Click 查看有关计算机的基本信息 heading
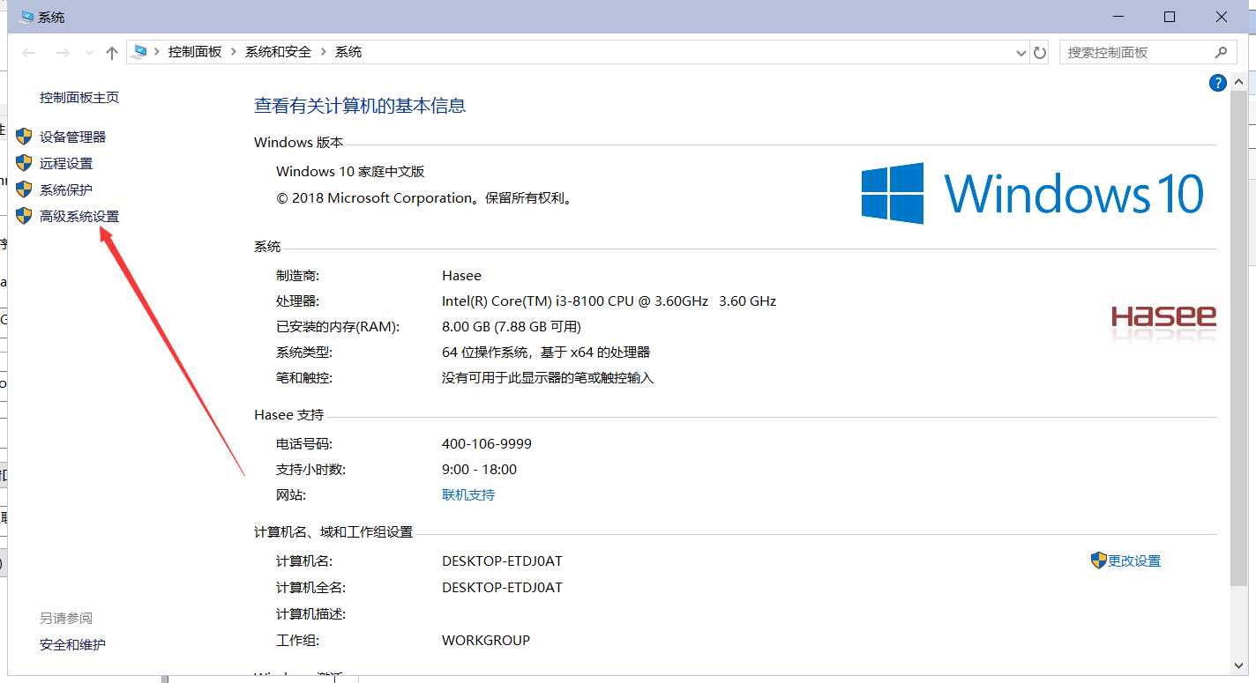Viewport: 1256px width, 683px height. (x=360, y=106)
